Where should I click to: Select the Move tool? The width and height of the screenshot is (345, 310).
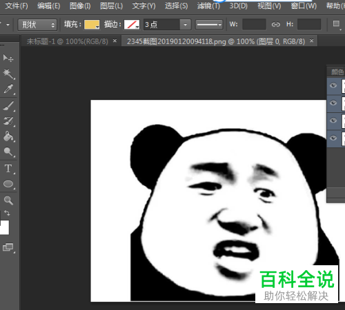coord(8,58)
